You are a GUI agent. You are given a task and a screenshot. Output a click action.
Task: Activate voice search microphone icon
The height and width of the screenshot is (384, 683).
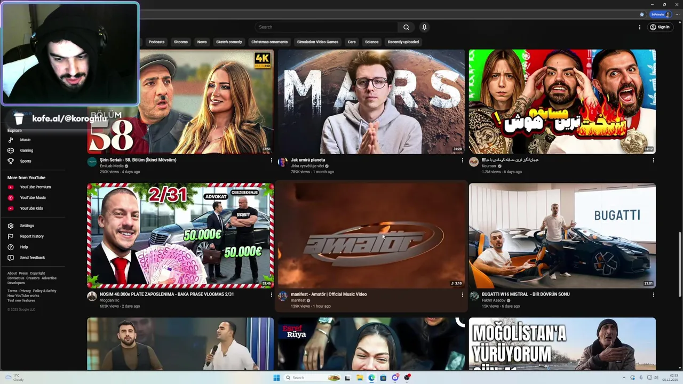pyautogui.click(x=424, y=27)
